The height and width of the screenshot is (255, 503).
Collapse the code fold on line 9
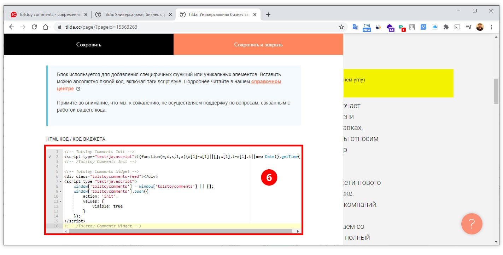coord(61,191)
